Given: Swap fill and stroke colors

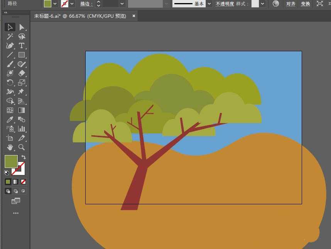Looking at the screenshot, I should [x=24, y=157].
